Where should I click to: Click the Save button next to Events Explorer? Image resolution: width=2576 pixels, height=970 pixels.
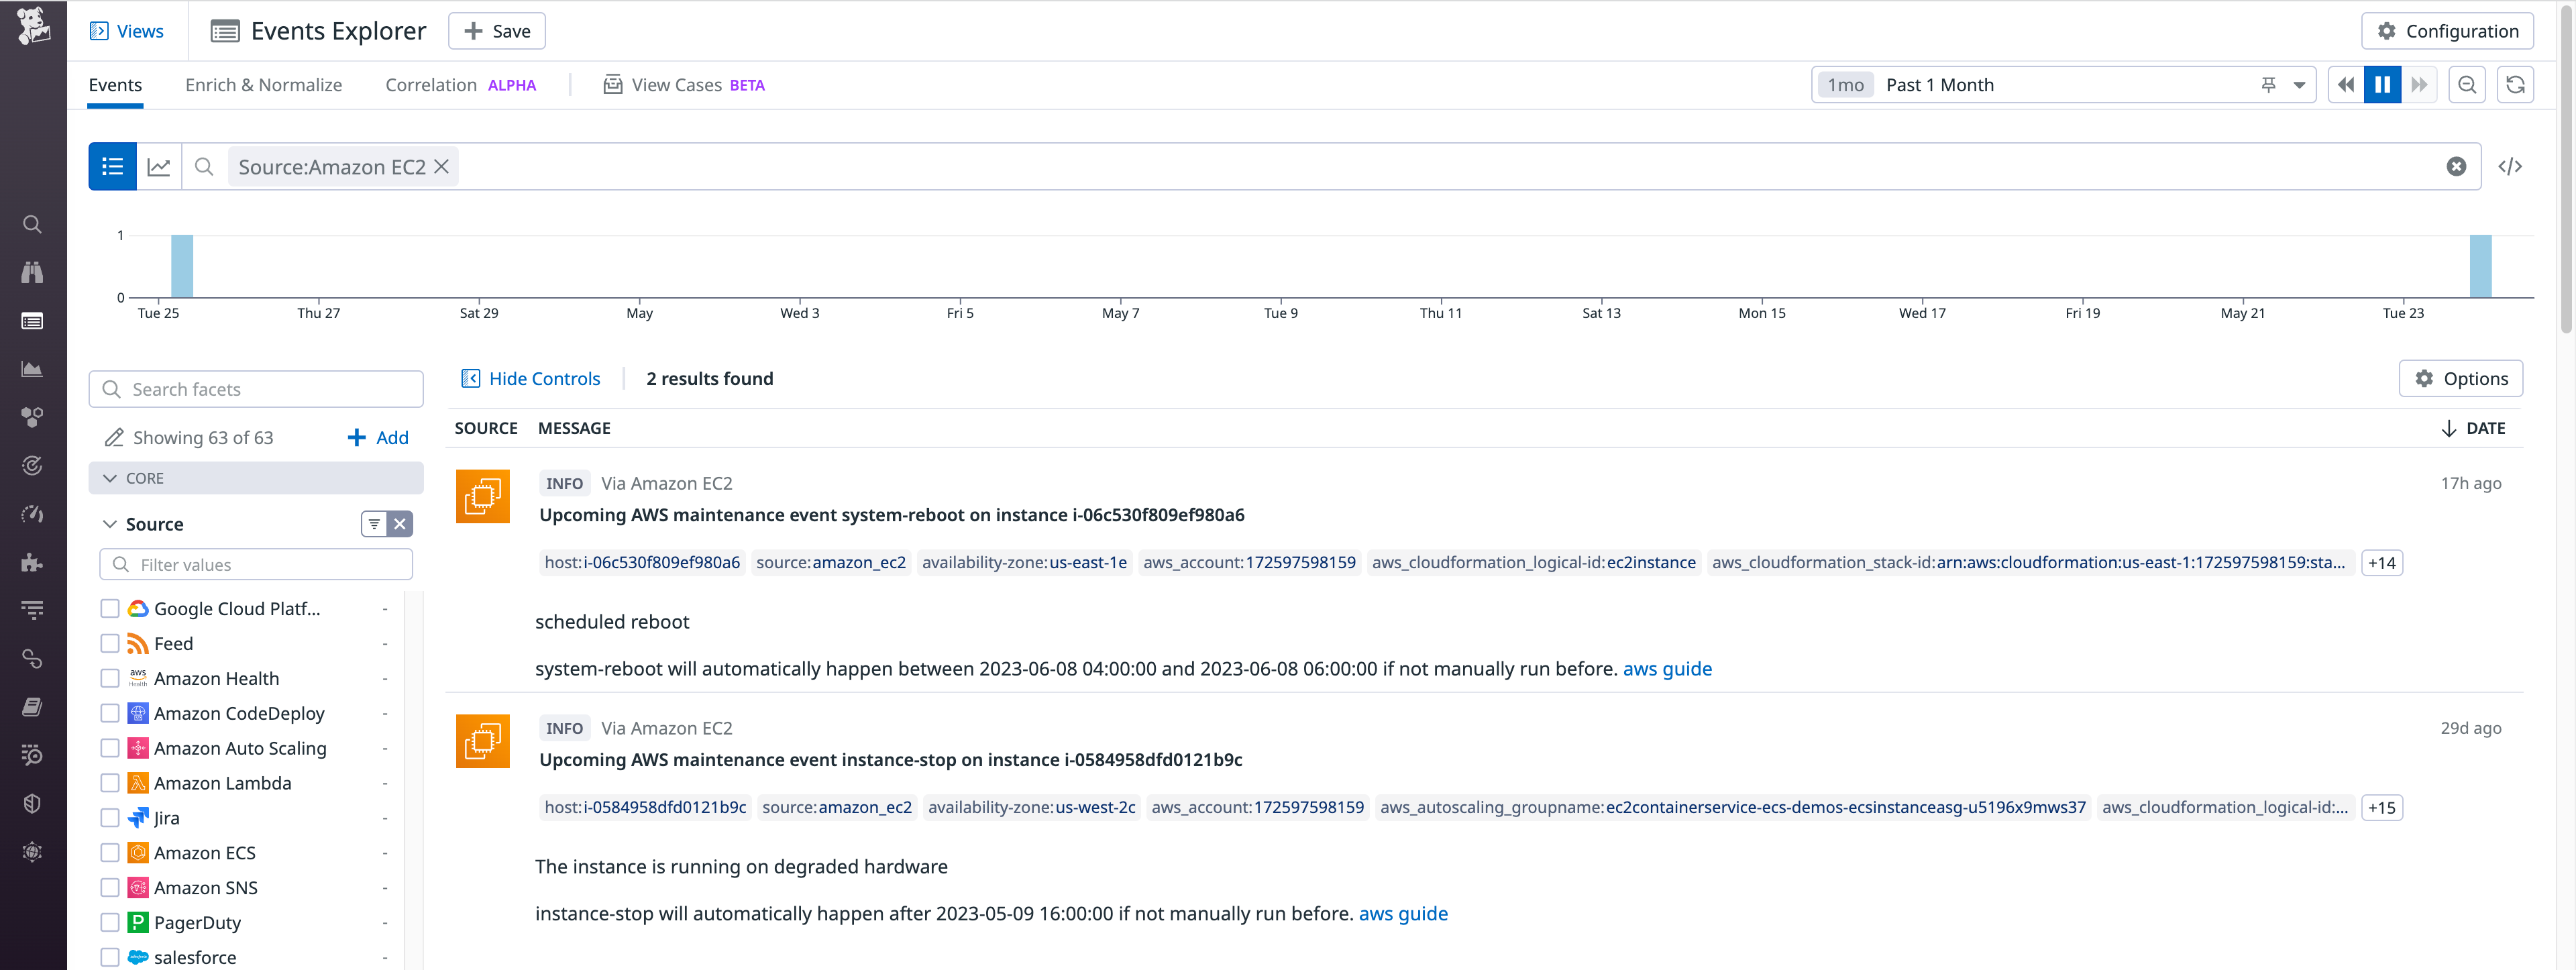click(496, 31)
